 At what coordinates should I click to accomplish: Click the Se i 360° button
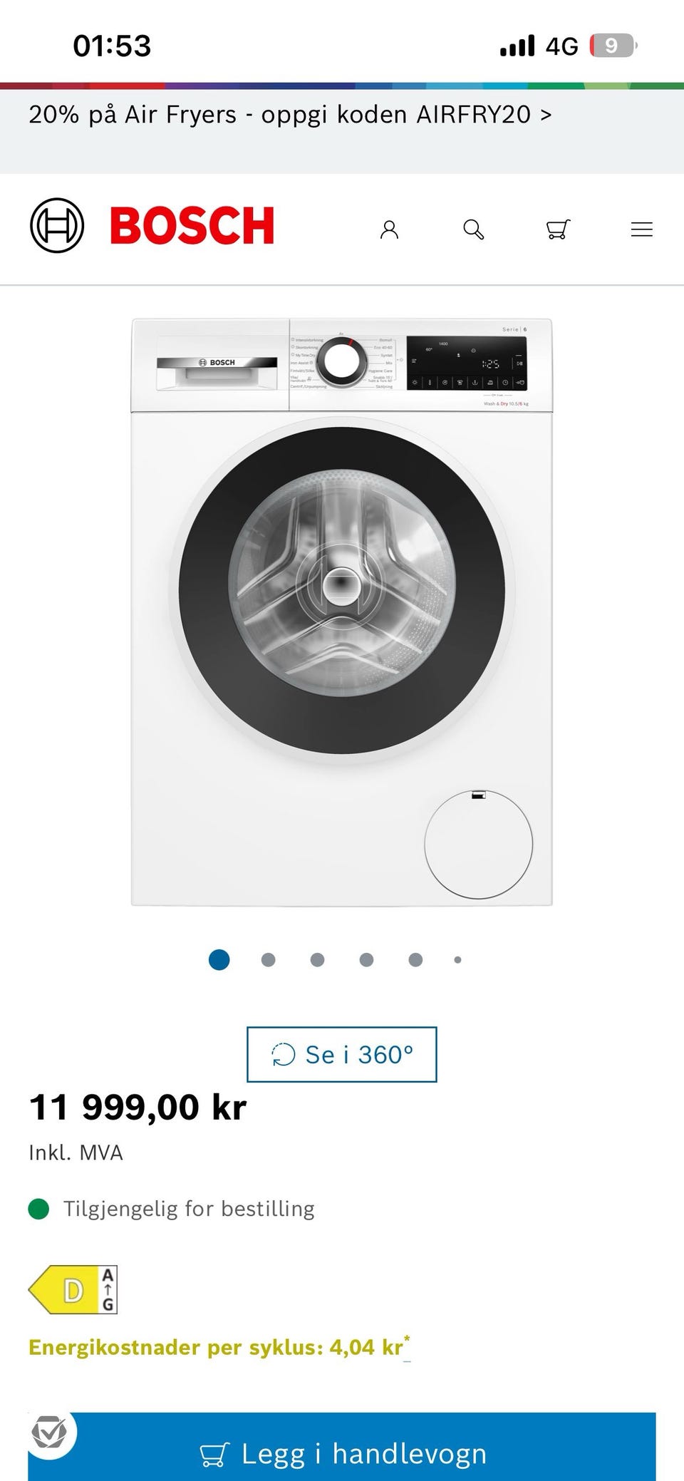(342, 1054)
